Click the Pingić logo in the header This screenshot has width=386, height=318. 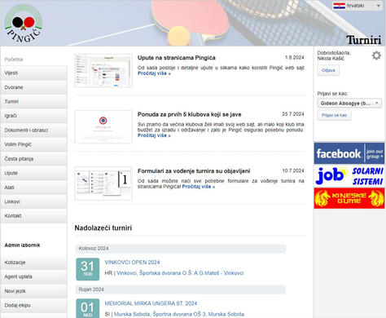click(x=24, y=24)
